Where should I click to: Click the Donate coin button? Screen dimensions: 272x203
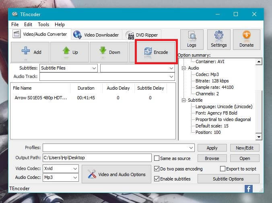click(x=247, y=39)
